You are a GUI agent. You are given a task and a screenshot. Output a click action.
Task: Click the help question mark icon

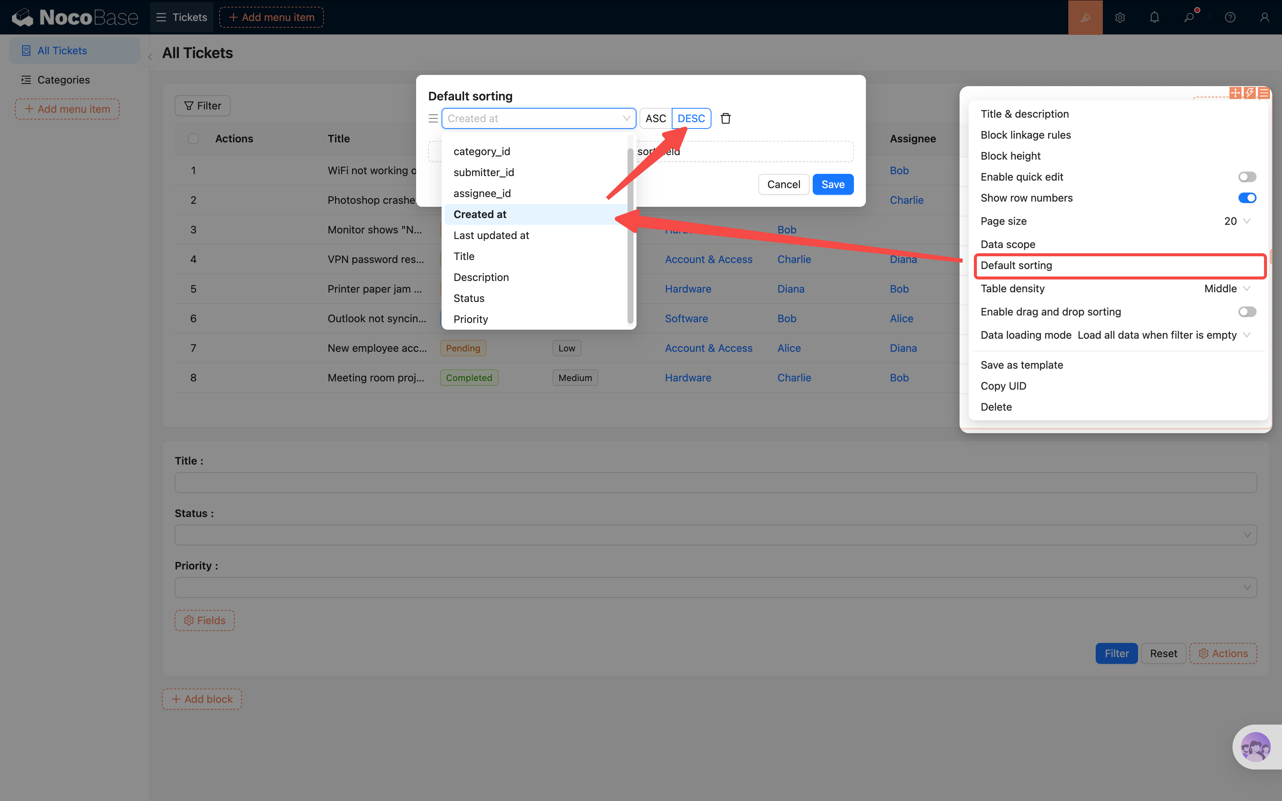coord(1230,18)
